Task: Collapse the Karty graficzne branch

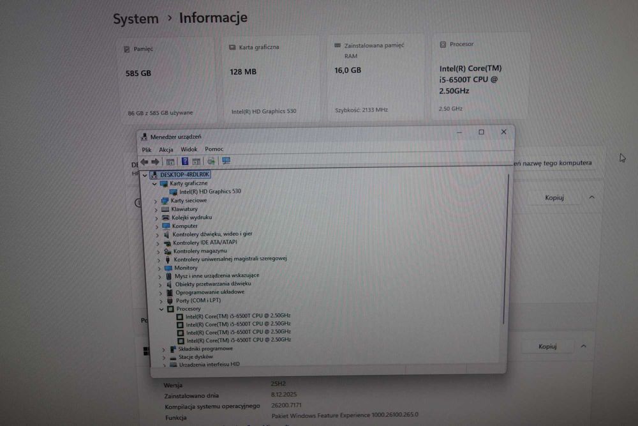Action: point(154,184)
